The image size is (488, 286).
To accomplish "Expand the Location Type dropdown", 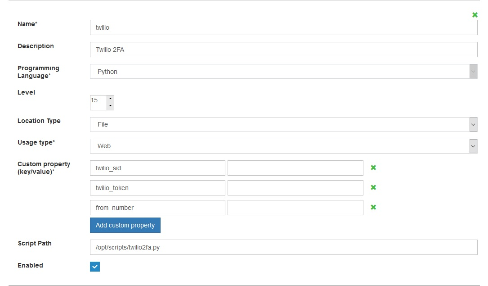I will [283, 124].
